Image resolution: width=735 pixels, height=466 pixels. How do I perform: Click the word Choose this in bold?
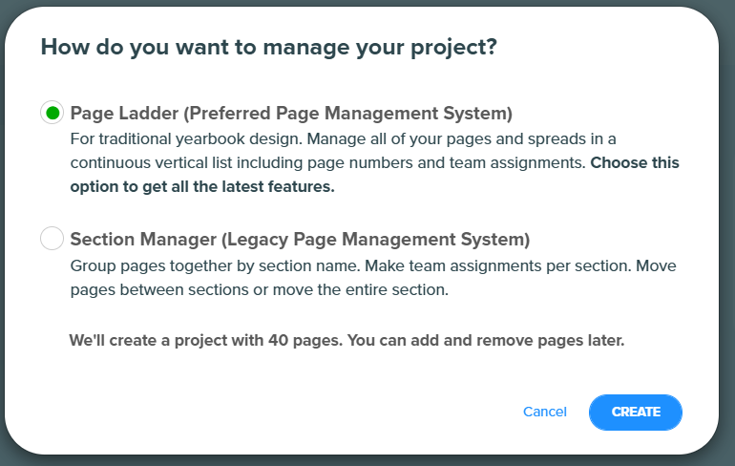pos(635,162)
